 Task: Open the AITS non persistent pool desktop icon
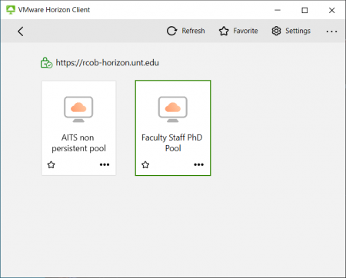click(78, 109)
